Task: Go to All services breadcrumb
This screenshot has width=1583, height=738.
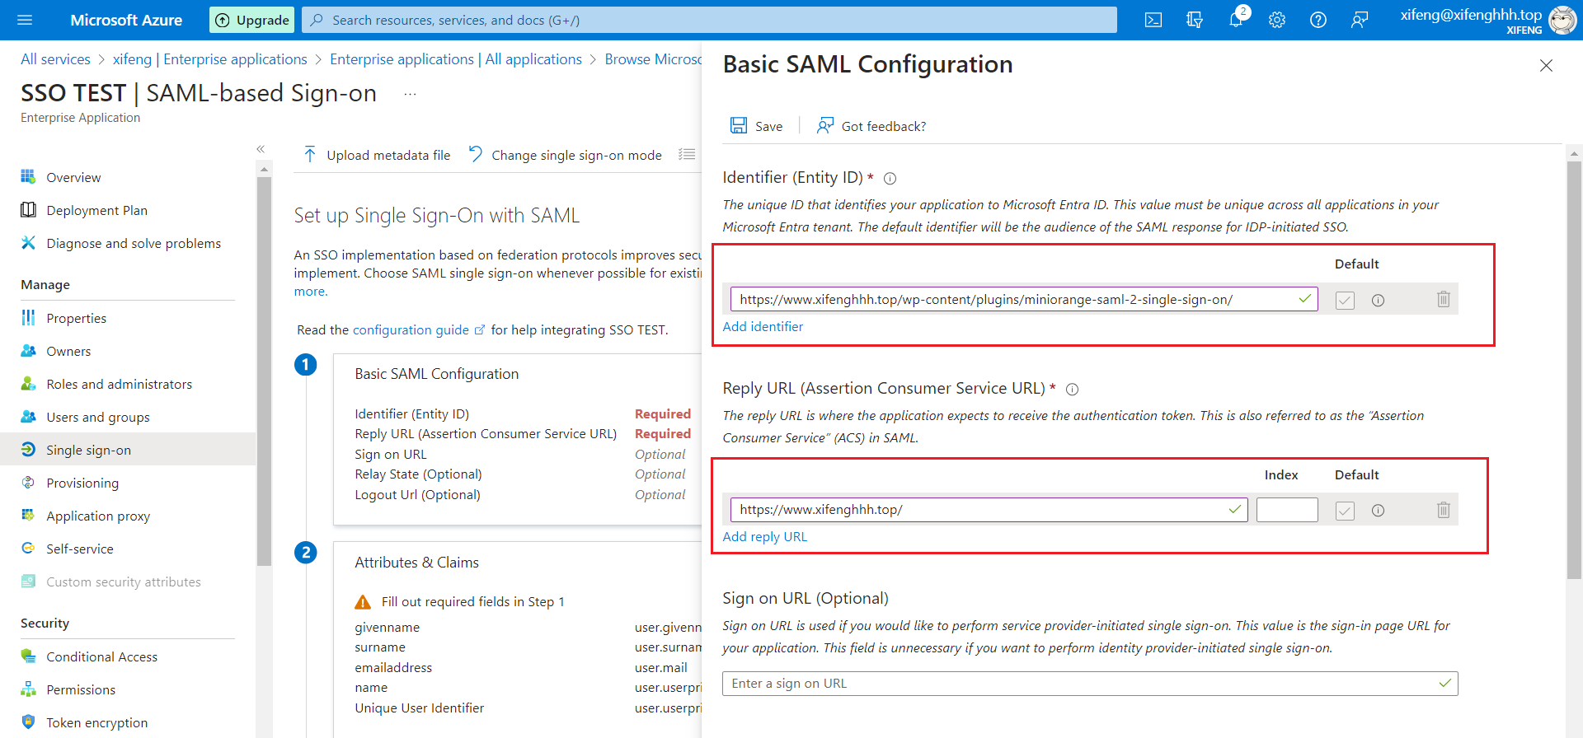Action: [55, 59]
